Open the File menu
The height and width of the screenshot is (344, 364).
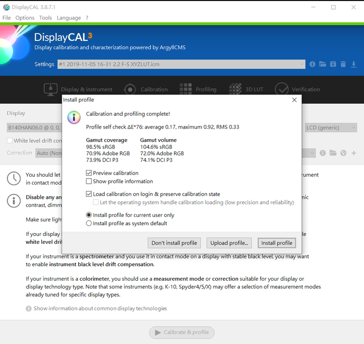coord(7,18)
